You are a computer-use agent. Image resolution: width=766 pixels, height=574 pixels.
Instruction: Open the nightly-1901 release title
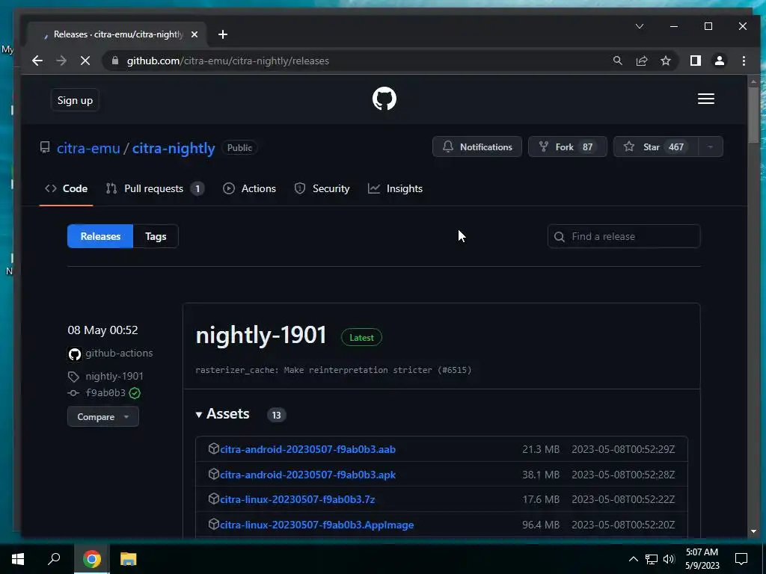tap(261, 336)
